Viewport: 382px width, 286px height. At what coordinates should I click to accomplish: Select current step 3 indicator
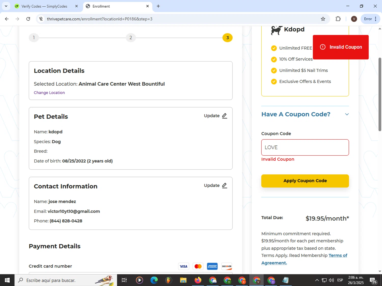pos(227,38)
